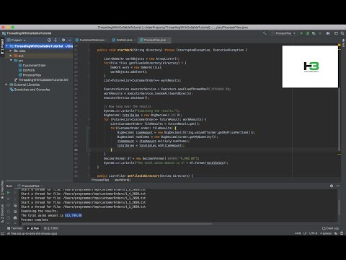Run with coverage using the shield icon
This screenshot has height=260, width=346.
(x=314, y=33)
